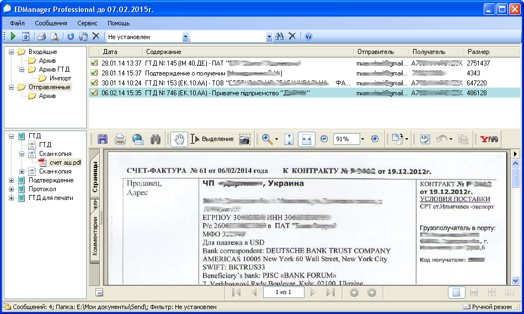Screen dimensions: 524x314
Task: Click the green play/start icon in main toolbar
Action: (13, 36)
